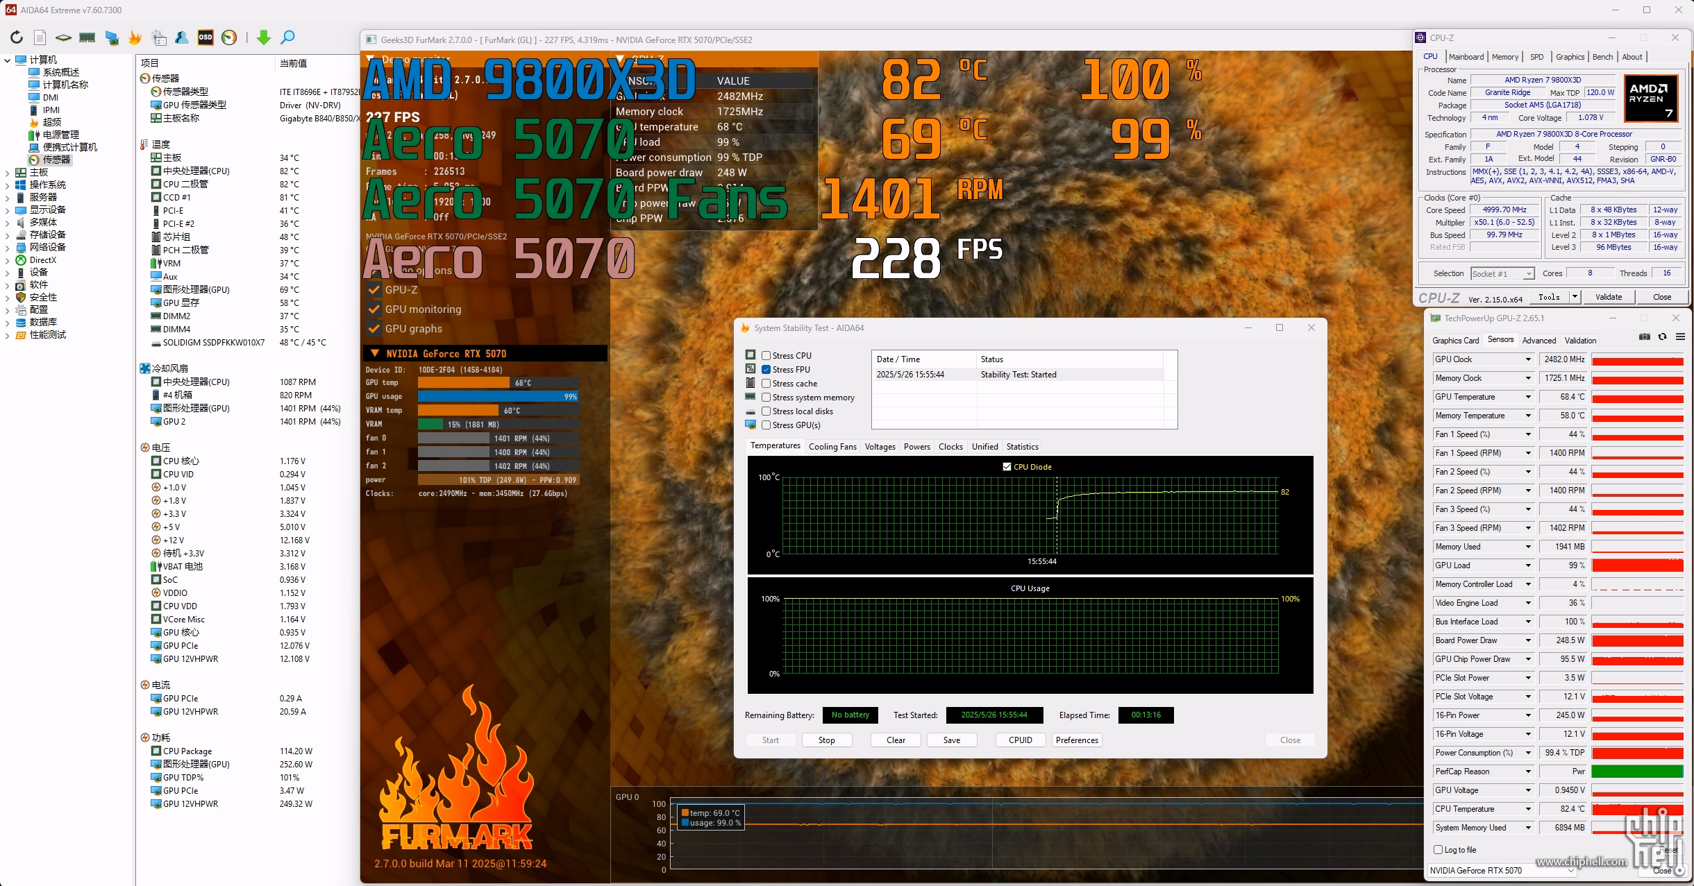Enable Stress system memory checkbox
Viewport: 1694px width, 886px height.
point(766,398)
